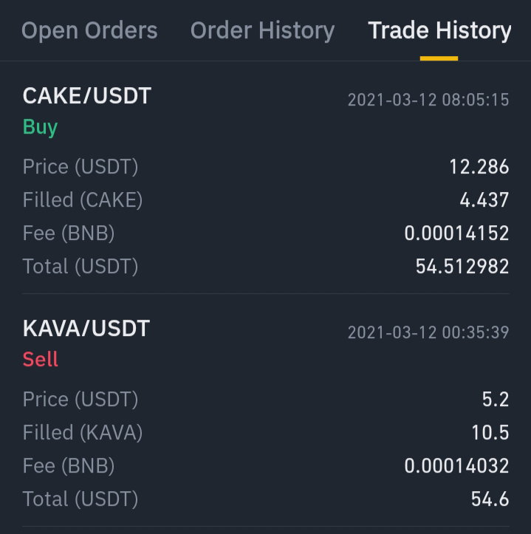Tap the KAVA price value 5.2
531x534 pixels.
point(496,400)
